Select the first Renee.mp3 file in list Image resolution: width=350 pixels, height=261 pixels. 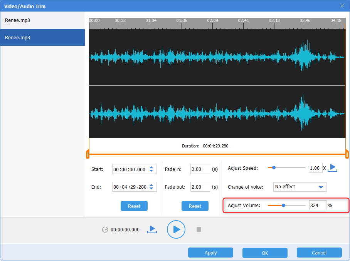click(42, 20)
